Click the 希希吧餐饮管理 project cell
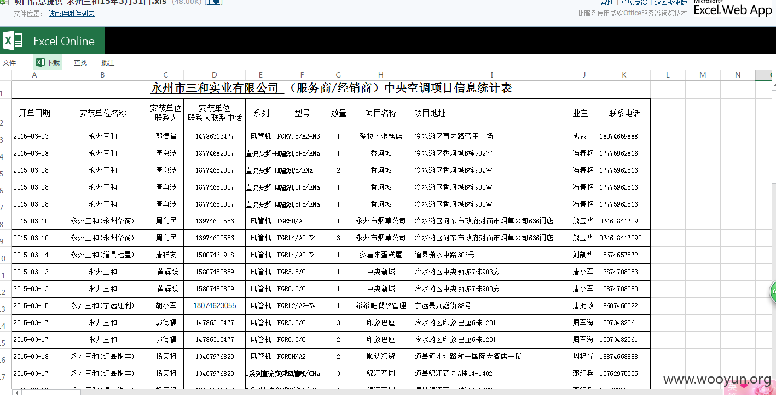The width and height of the screenshot is (776, 395). coord(381,306)
